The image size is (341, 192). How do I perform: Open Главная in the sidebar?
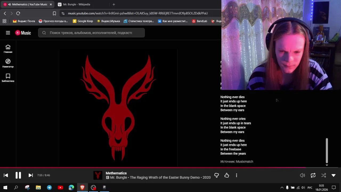8,49
